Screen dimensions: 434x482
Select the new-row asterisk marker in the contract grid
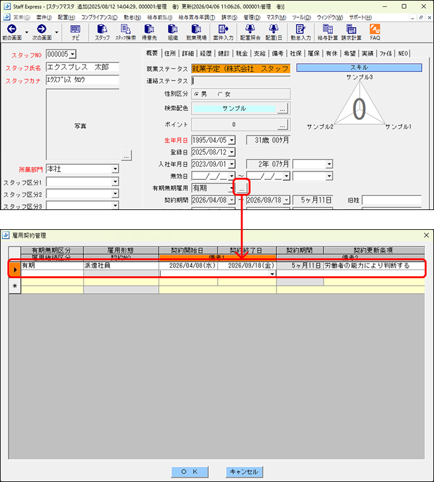[x=15, y=286]
